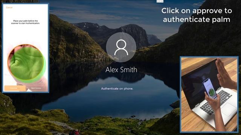
Task: Click the 'Place your palm before the scanner' instruction
Action: pos(26,22)
